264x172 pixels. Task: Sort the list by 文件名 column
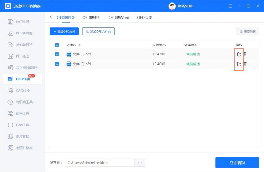coord(79,45)
